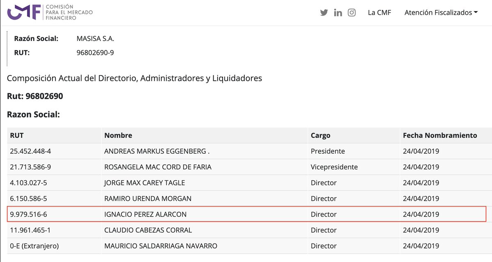Click the Composición Actual del Directorio heading
This screenshot has width=492, height=262.
134,78
